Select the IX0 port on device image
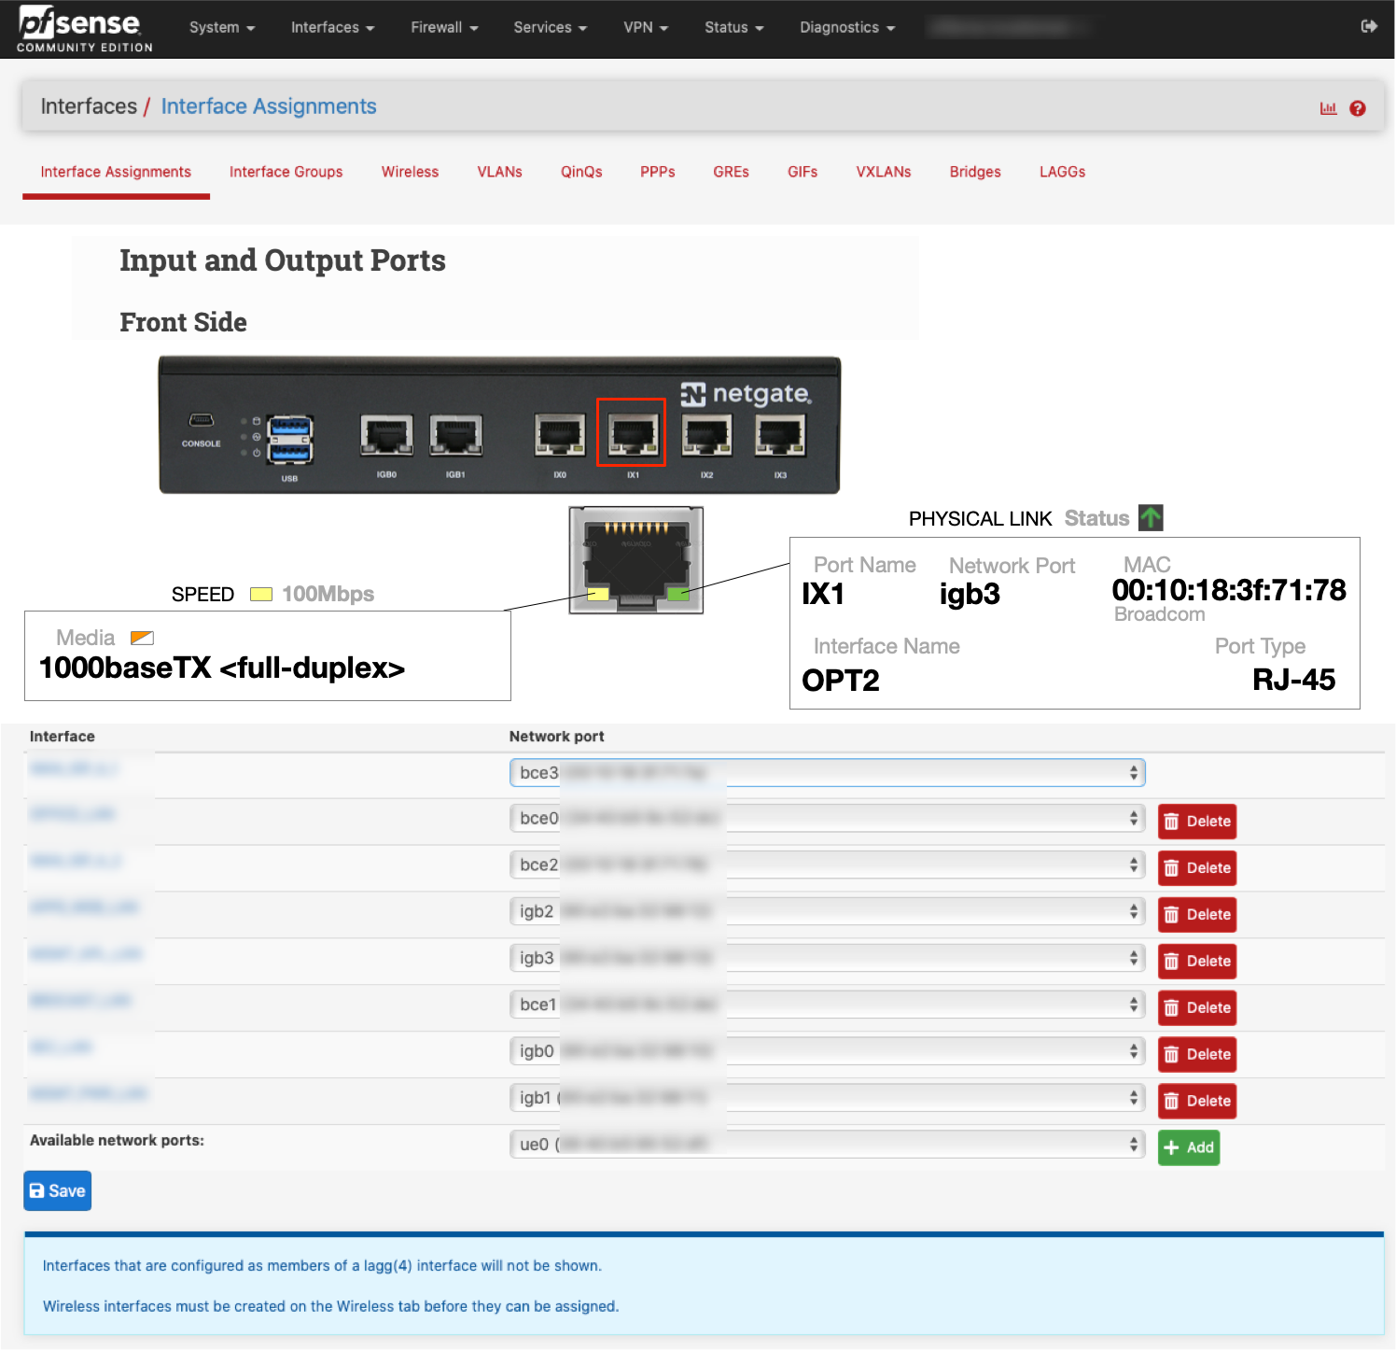 pyautogui.click(x=560, y=435)
